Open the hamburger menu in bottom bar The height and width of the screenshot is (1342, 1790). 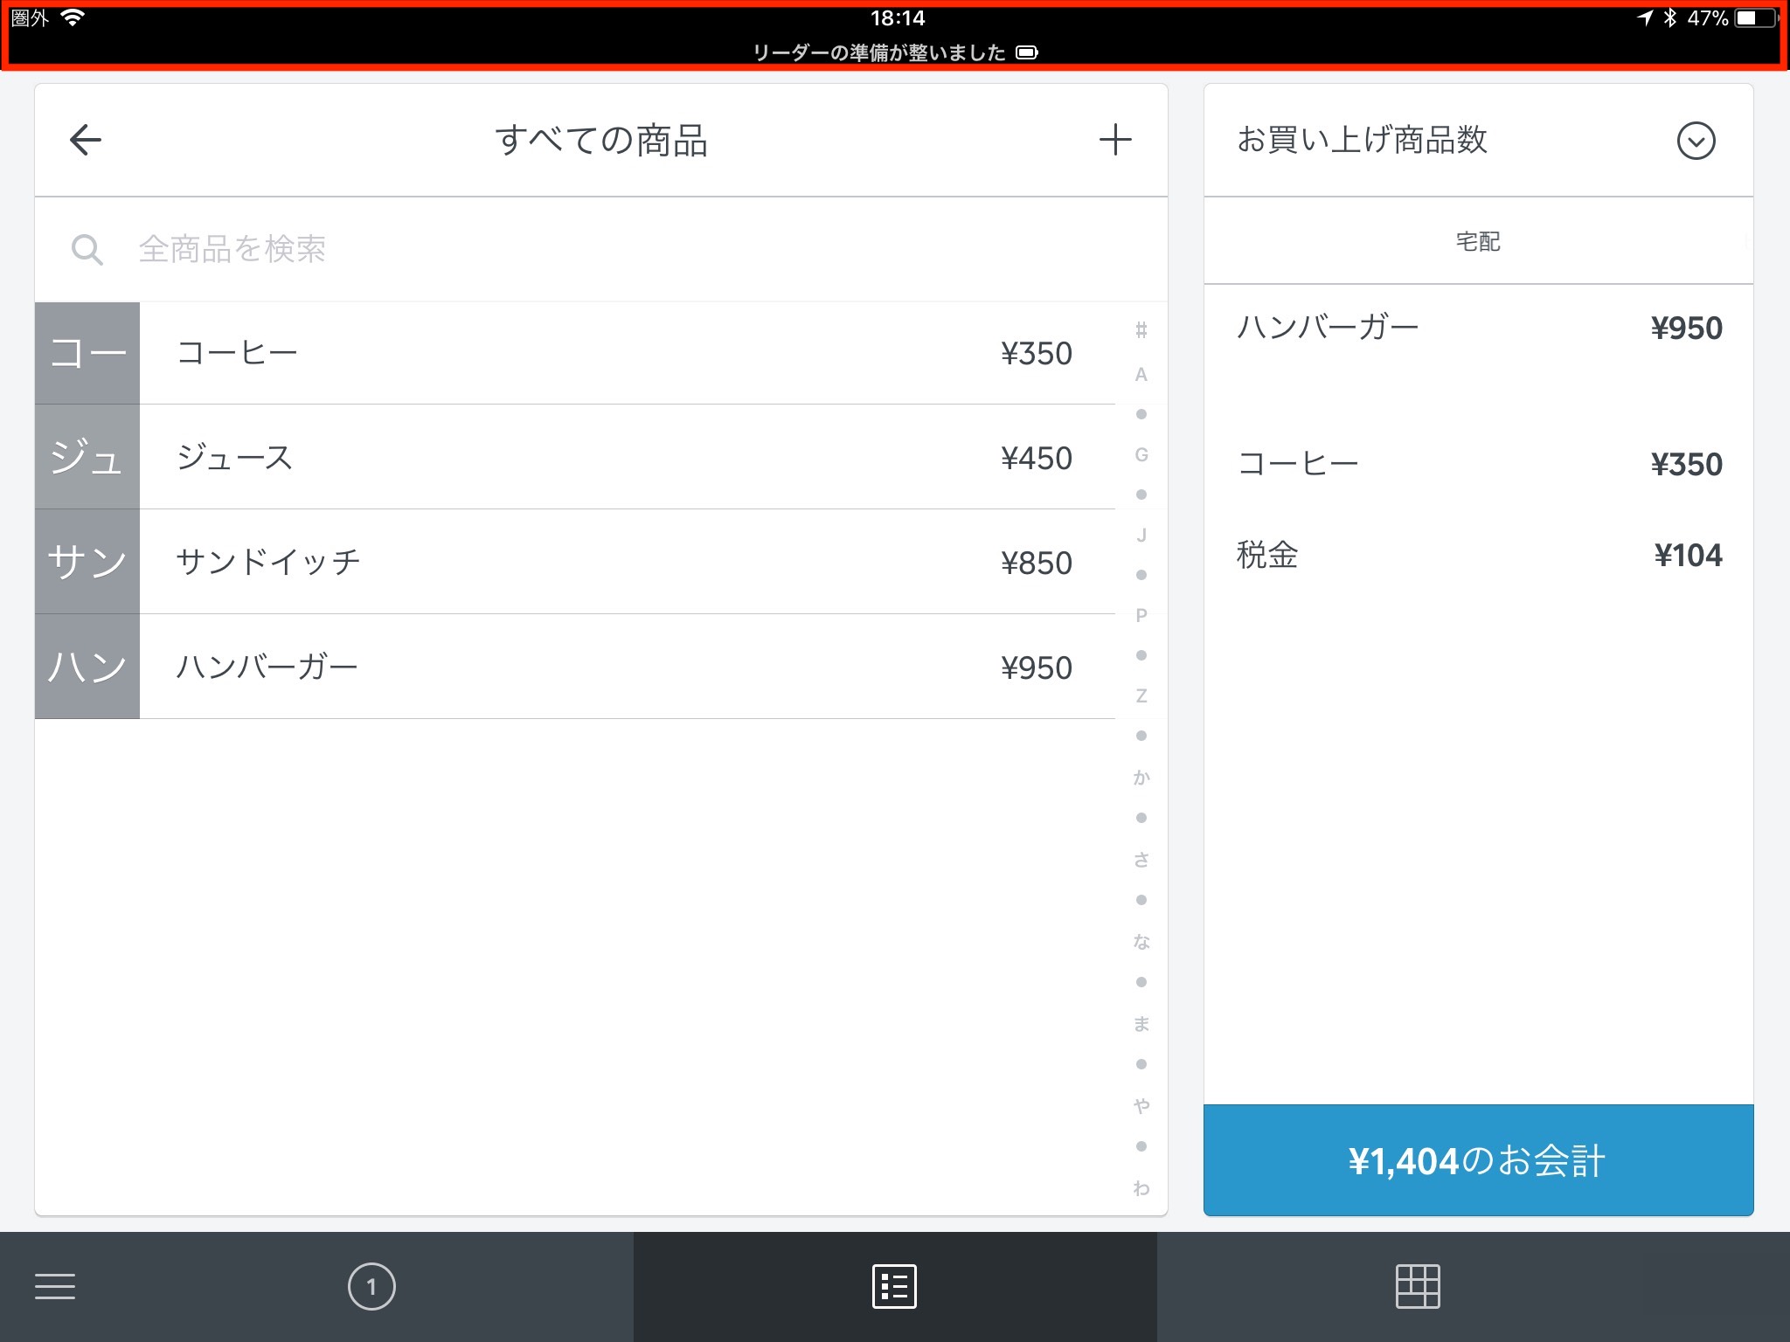(x=55, y=1286)
